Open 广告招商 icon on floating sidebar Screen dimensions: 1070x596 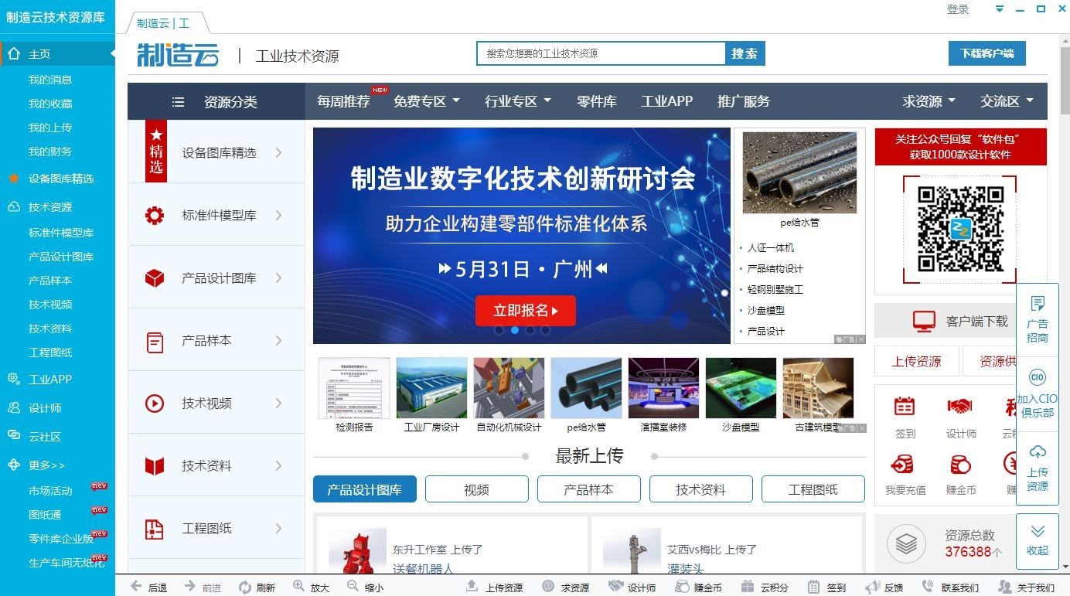(1038, 304)
